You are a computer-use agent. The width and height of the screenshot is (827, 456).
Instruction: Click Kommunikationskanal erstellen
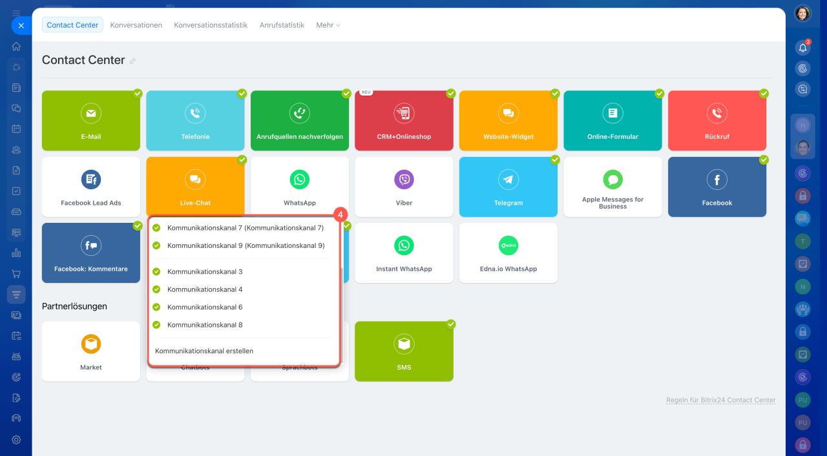[204, 351]
